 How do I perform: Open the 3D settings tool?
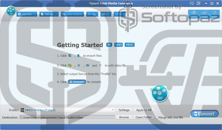[x=106, y=14]
